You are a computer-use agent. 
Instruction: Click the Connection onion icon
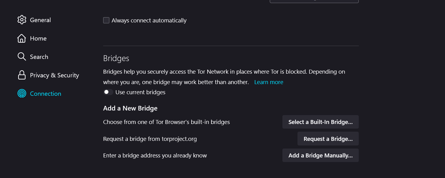(22, 94)
